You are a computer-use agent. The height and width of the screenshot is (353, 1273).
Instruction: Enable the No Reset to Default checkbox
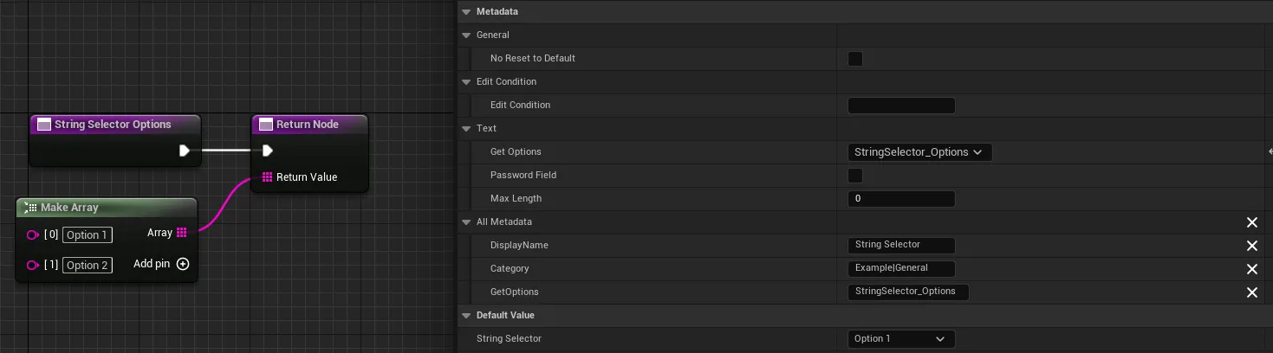click(x=855, y=59)
